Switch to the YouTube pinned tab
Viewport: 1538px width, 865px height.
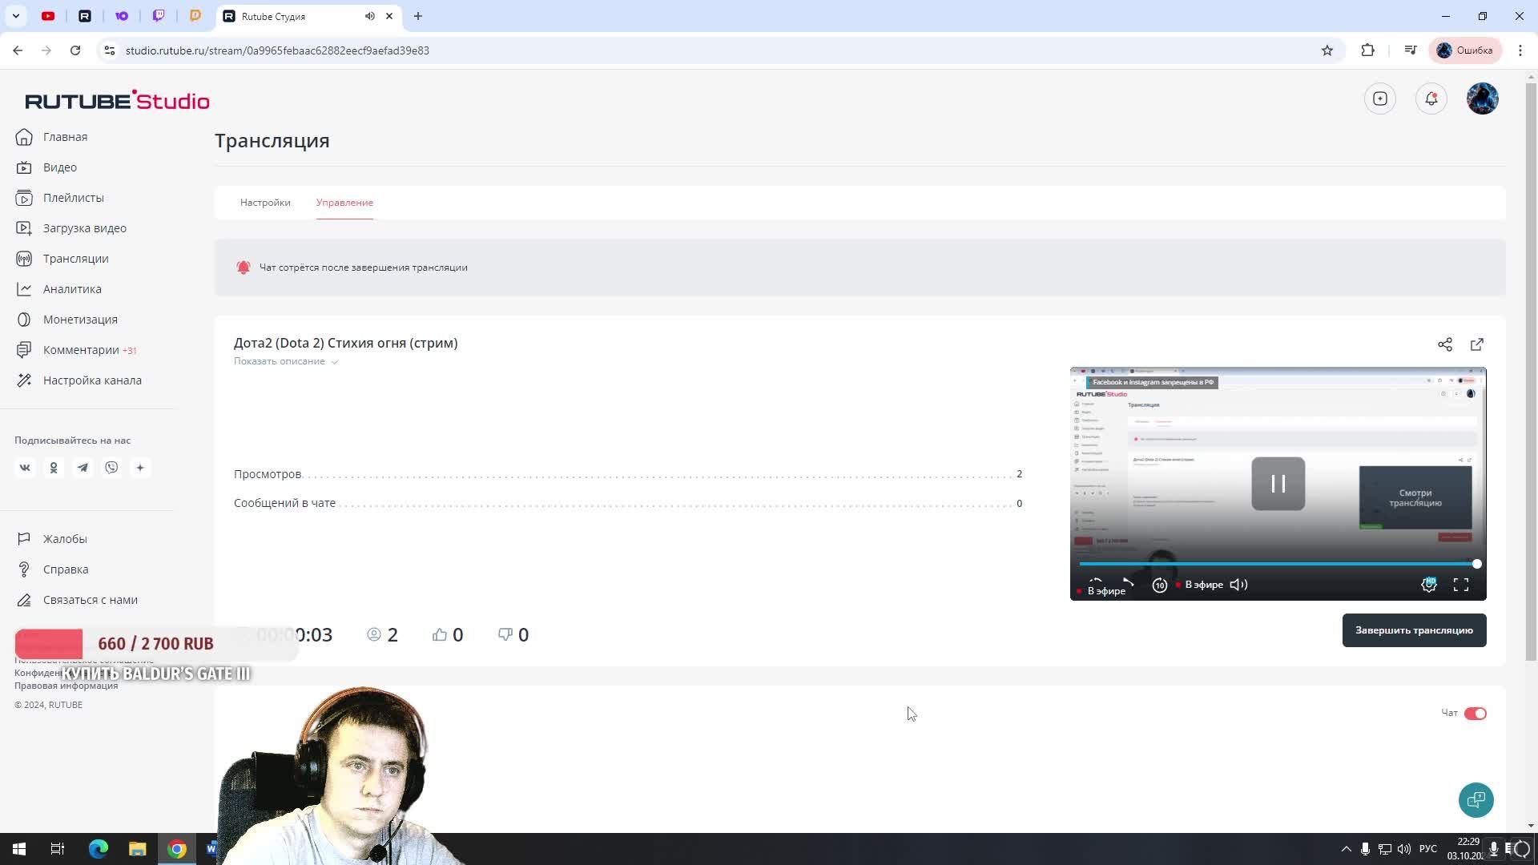tap(48, 16)
